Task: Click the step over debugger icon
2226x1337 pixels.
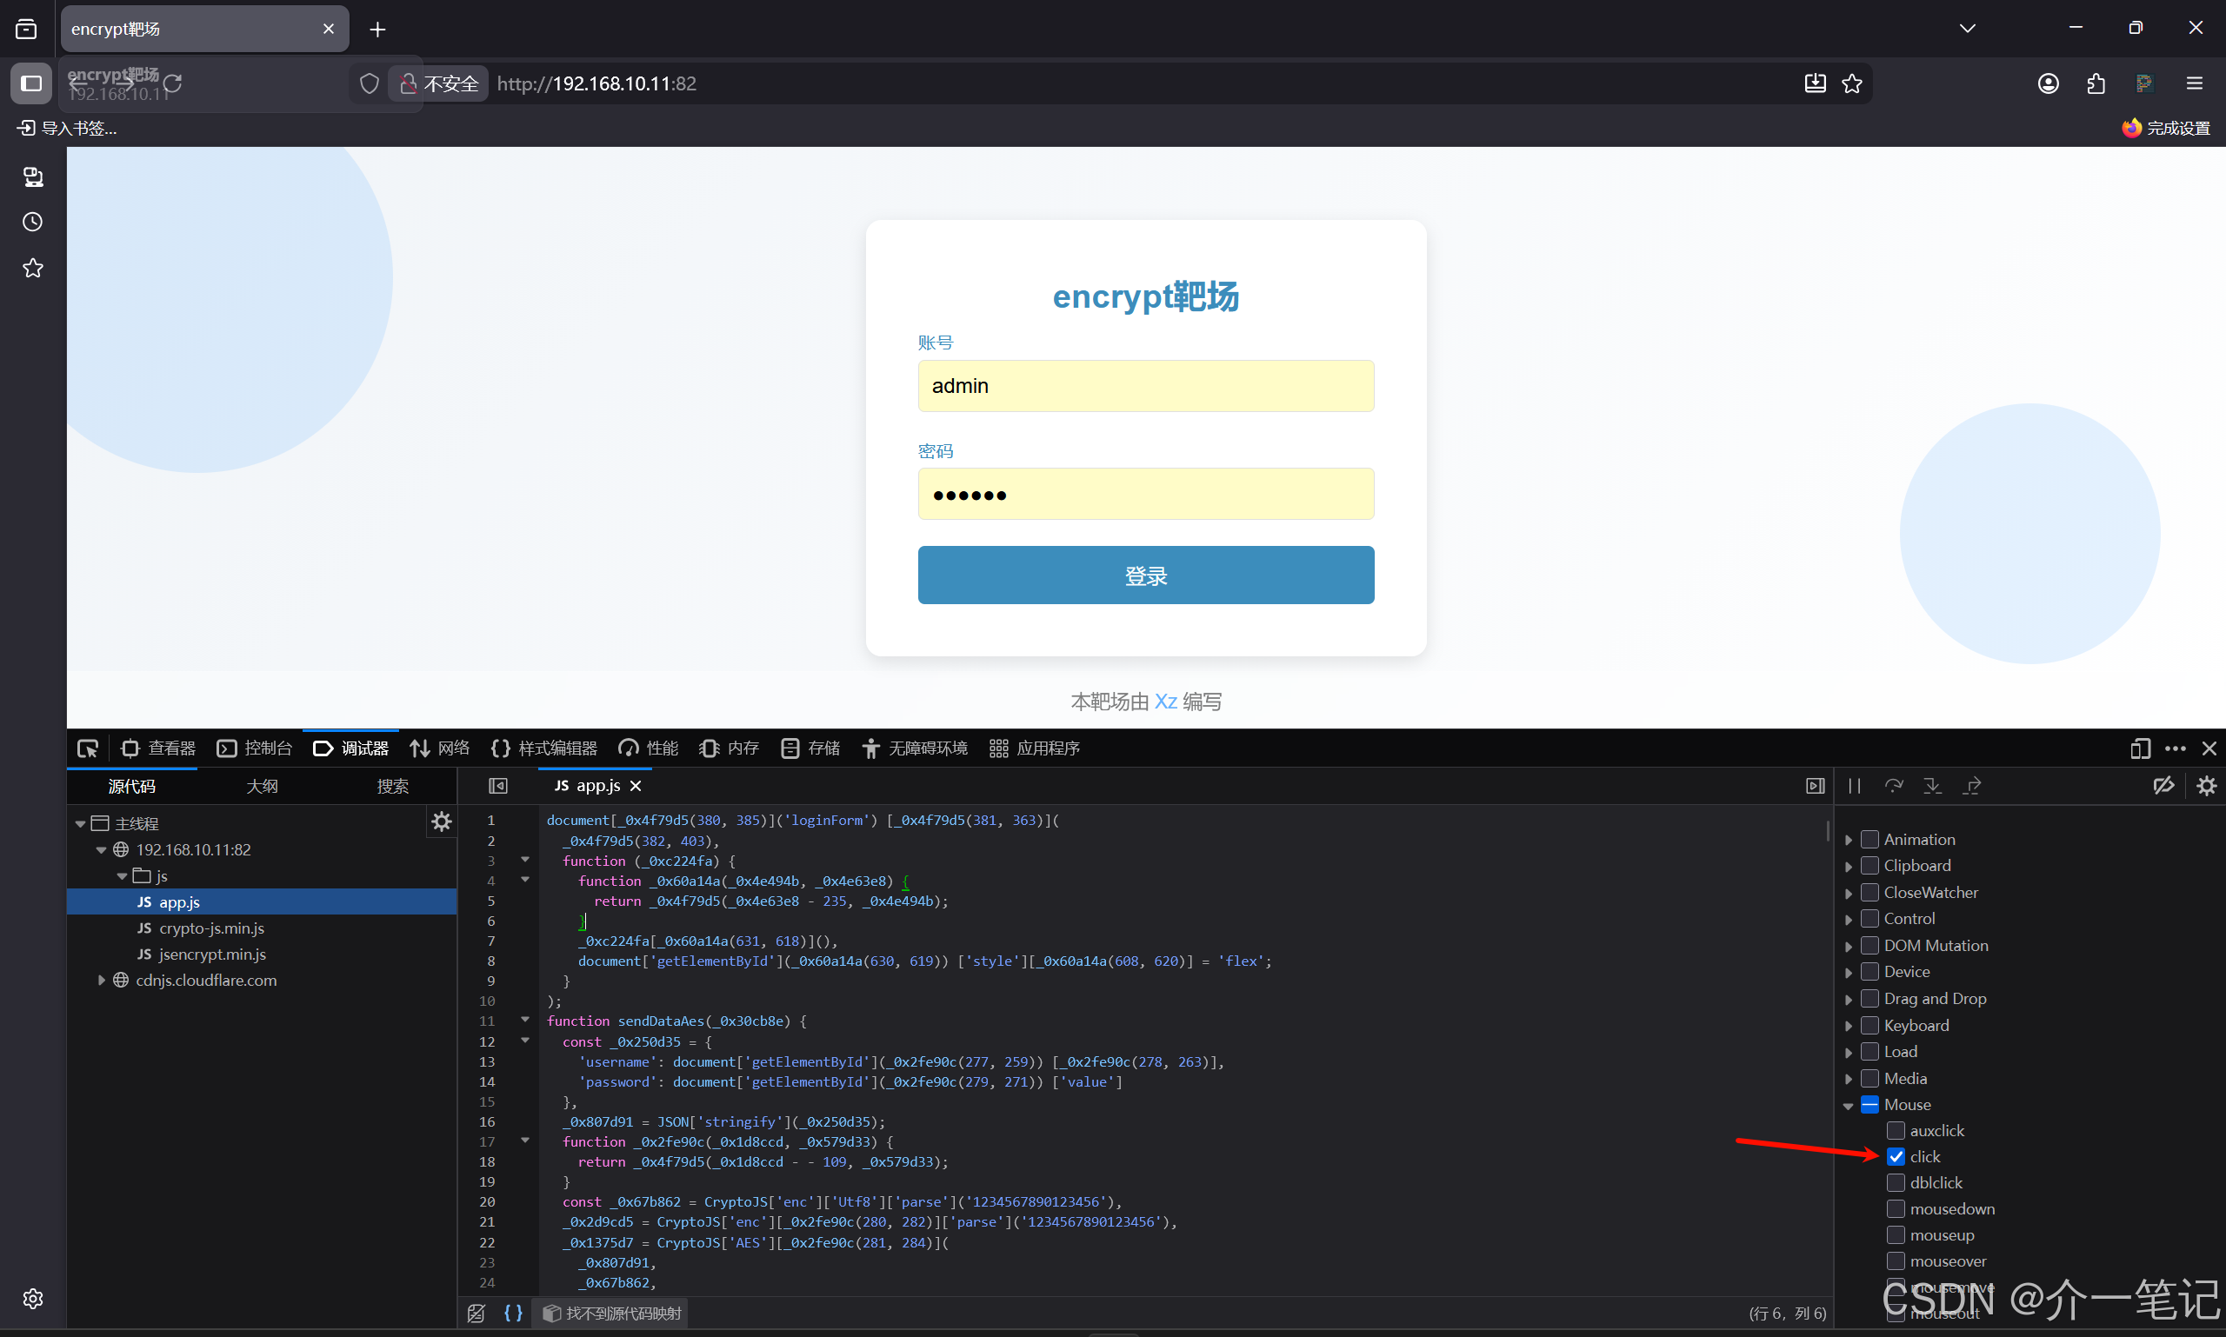Action: click(1894, 786)
